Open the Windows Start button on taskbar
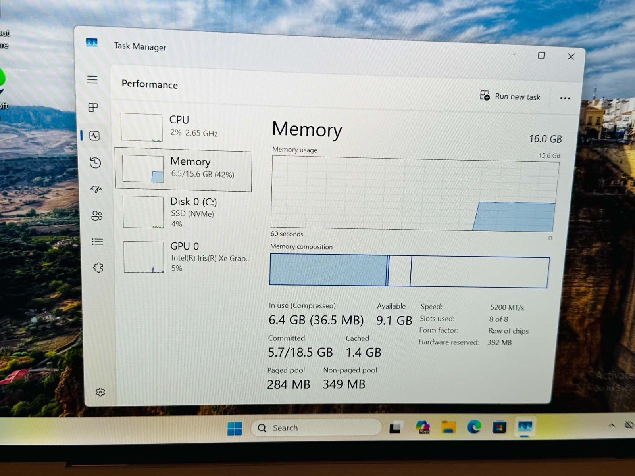Viewport: 635px width, 476px height. click(235, 428)
